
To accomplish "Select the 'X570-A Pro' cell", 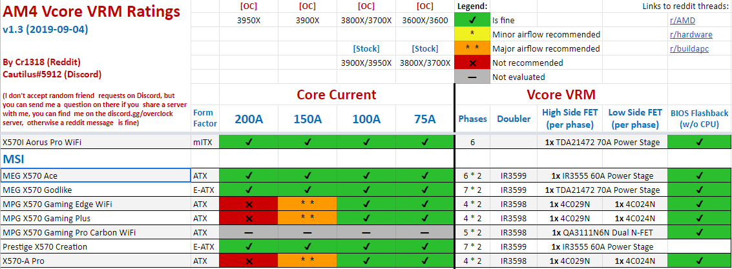I will [x=95, y=261].
